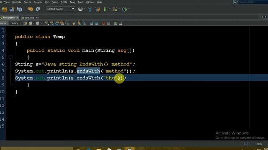Image resolution: width=268 pixels, height=150 pixels.
Task: Collapse code fold marker at line 5
Action: (x=10, y=57)
